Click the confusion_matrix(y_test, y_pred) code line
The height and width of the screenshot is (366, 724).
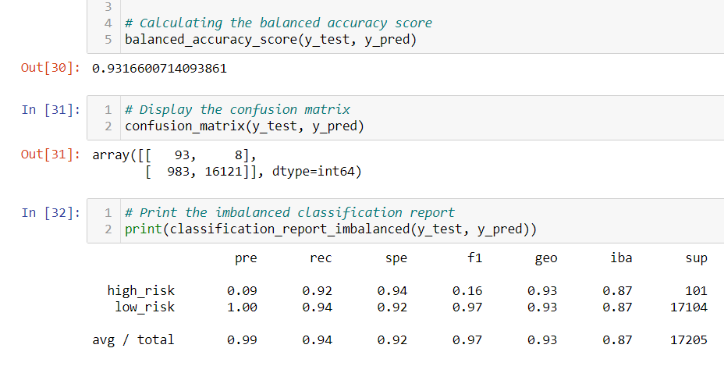[244, 126]
